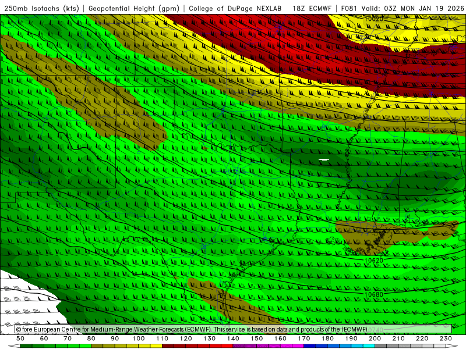Click the 100 label on the color scale

pyautogui.click(x=139, y=339)
